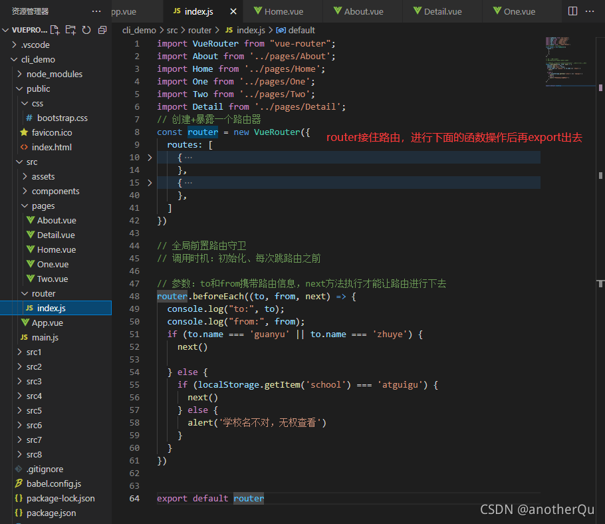This screenshot has width=605, height=524.
Task: Open App.vue in the file tree
Action: [x=56, y=323]
